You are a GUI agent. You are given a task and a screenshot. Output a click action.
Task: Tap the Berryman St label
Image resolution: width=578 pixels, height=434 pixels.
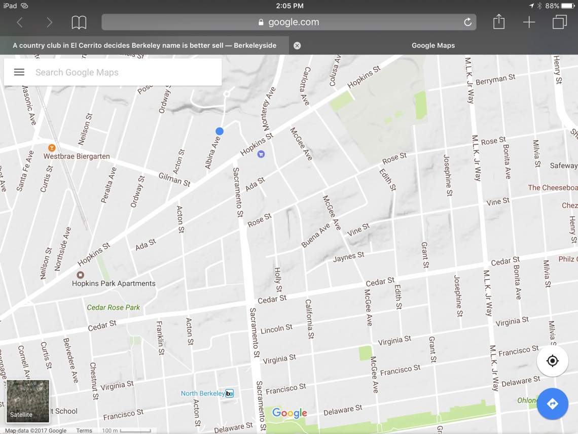point(495,79)
